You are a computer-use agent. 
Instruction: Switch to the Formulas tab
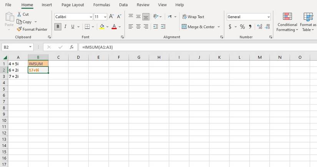pyautogui.click(x=102, y=5)
